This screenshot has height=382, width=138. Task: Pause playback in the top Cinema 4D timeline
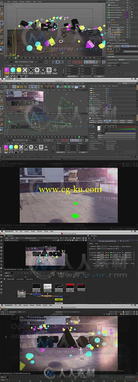[x=57, y=62]
